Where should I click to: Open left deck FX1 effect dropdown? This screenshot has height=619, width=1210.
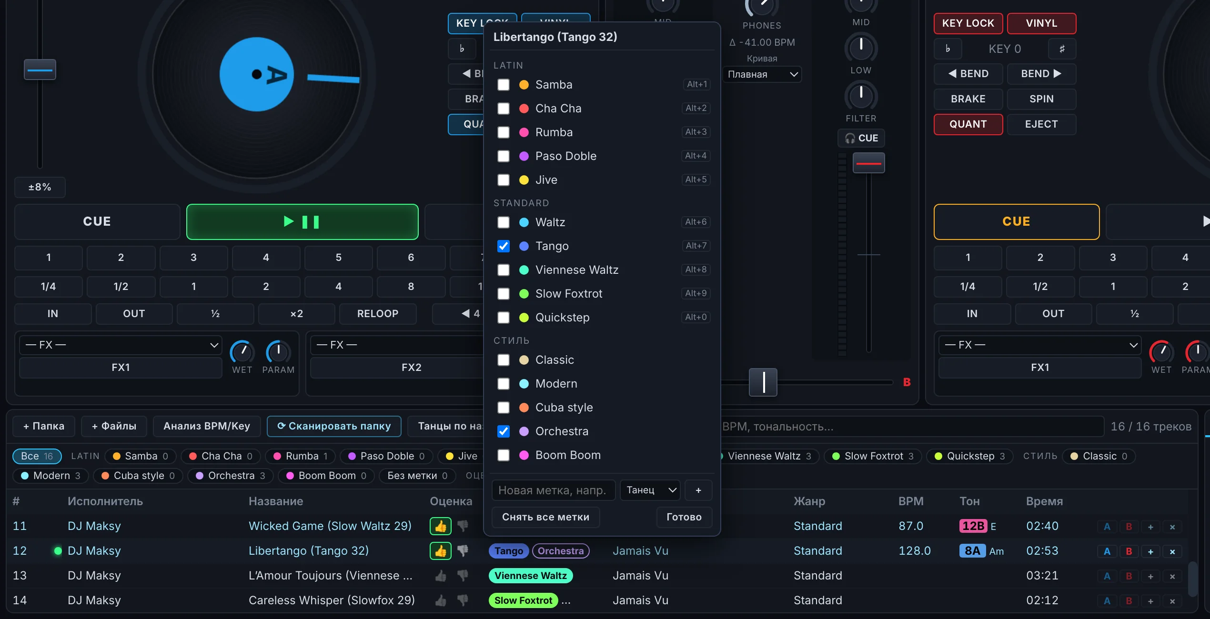(x=121, y=345)
